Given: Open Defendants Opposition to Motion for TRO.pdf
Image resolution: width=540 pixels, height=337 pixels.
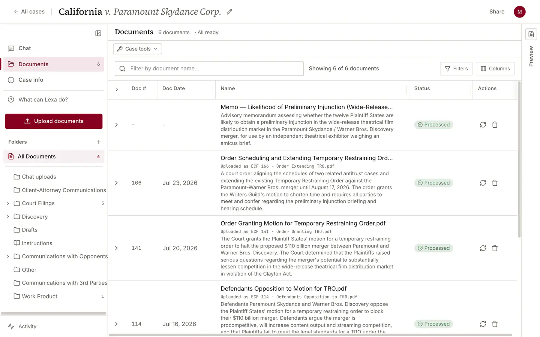Looking at the screenshot, I should pos(283,289).
